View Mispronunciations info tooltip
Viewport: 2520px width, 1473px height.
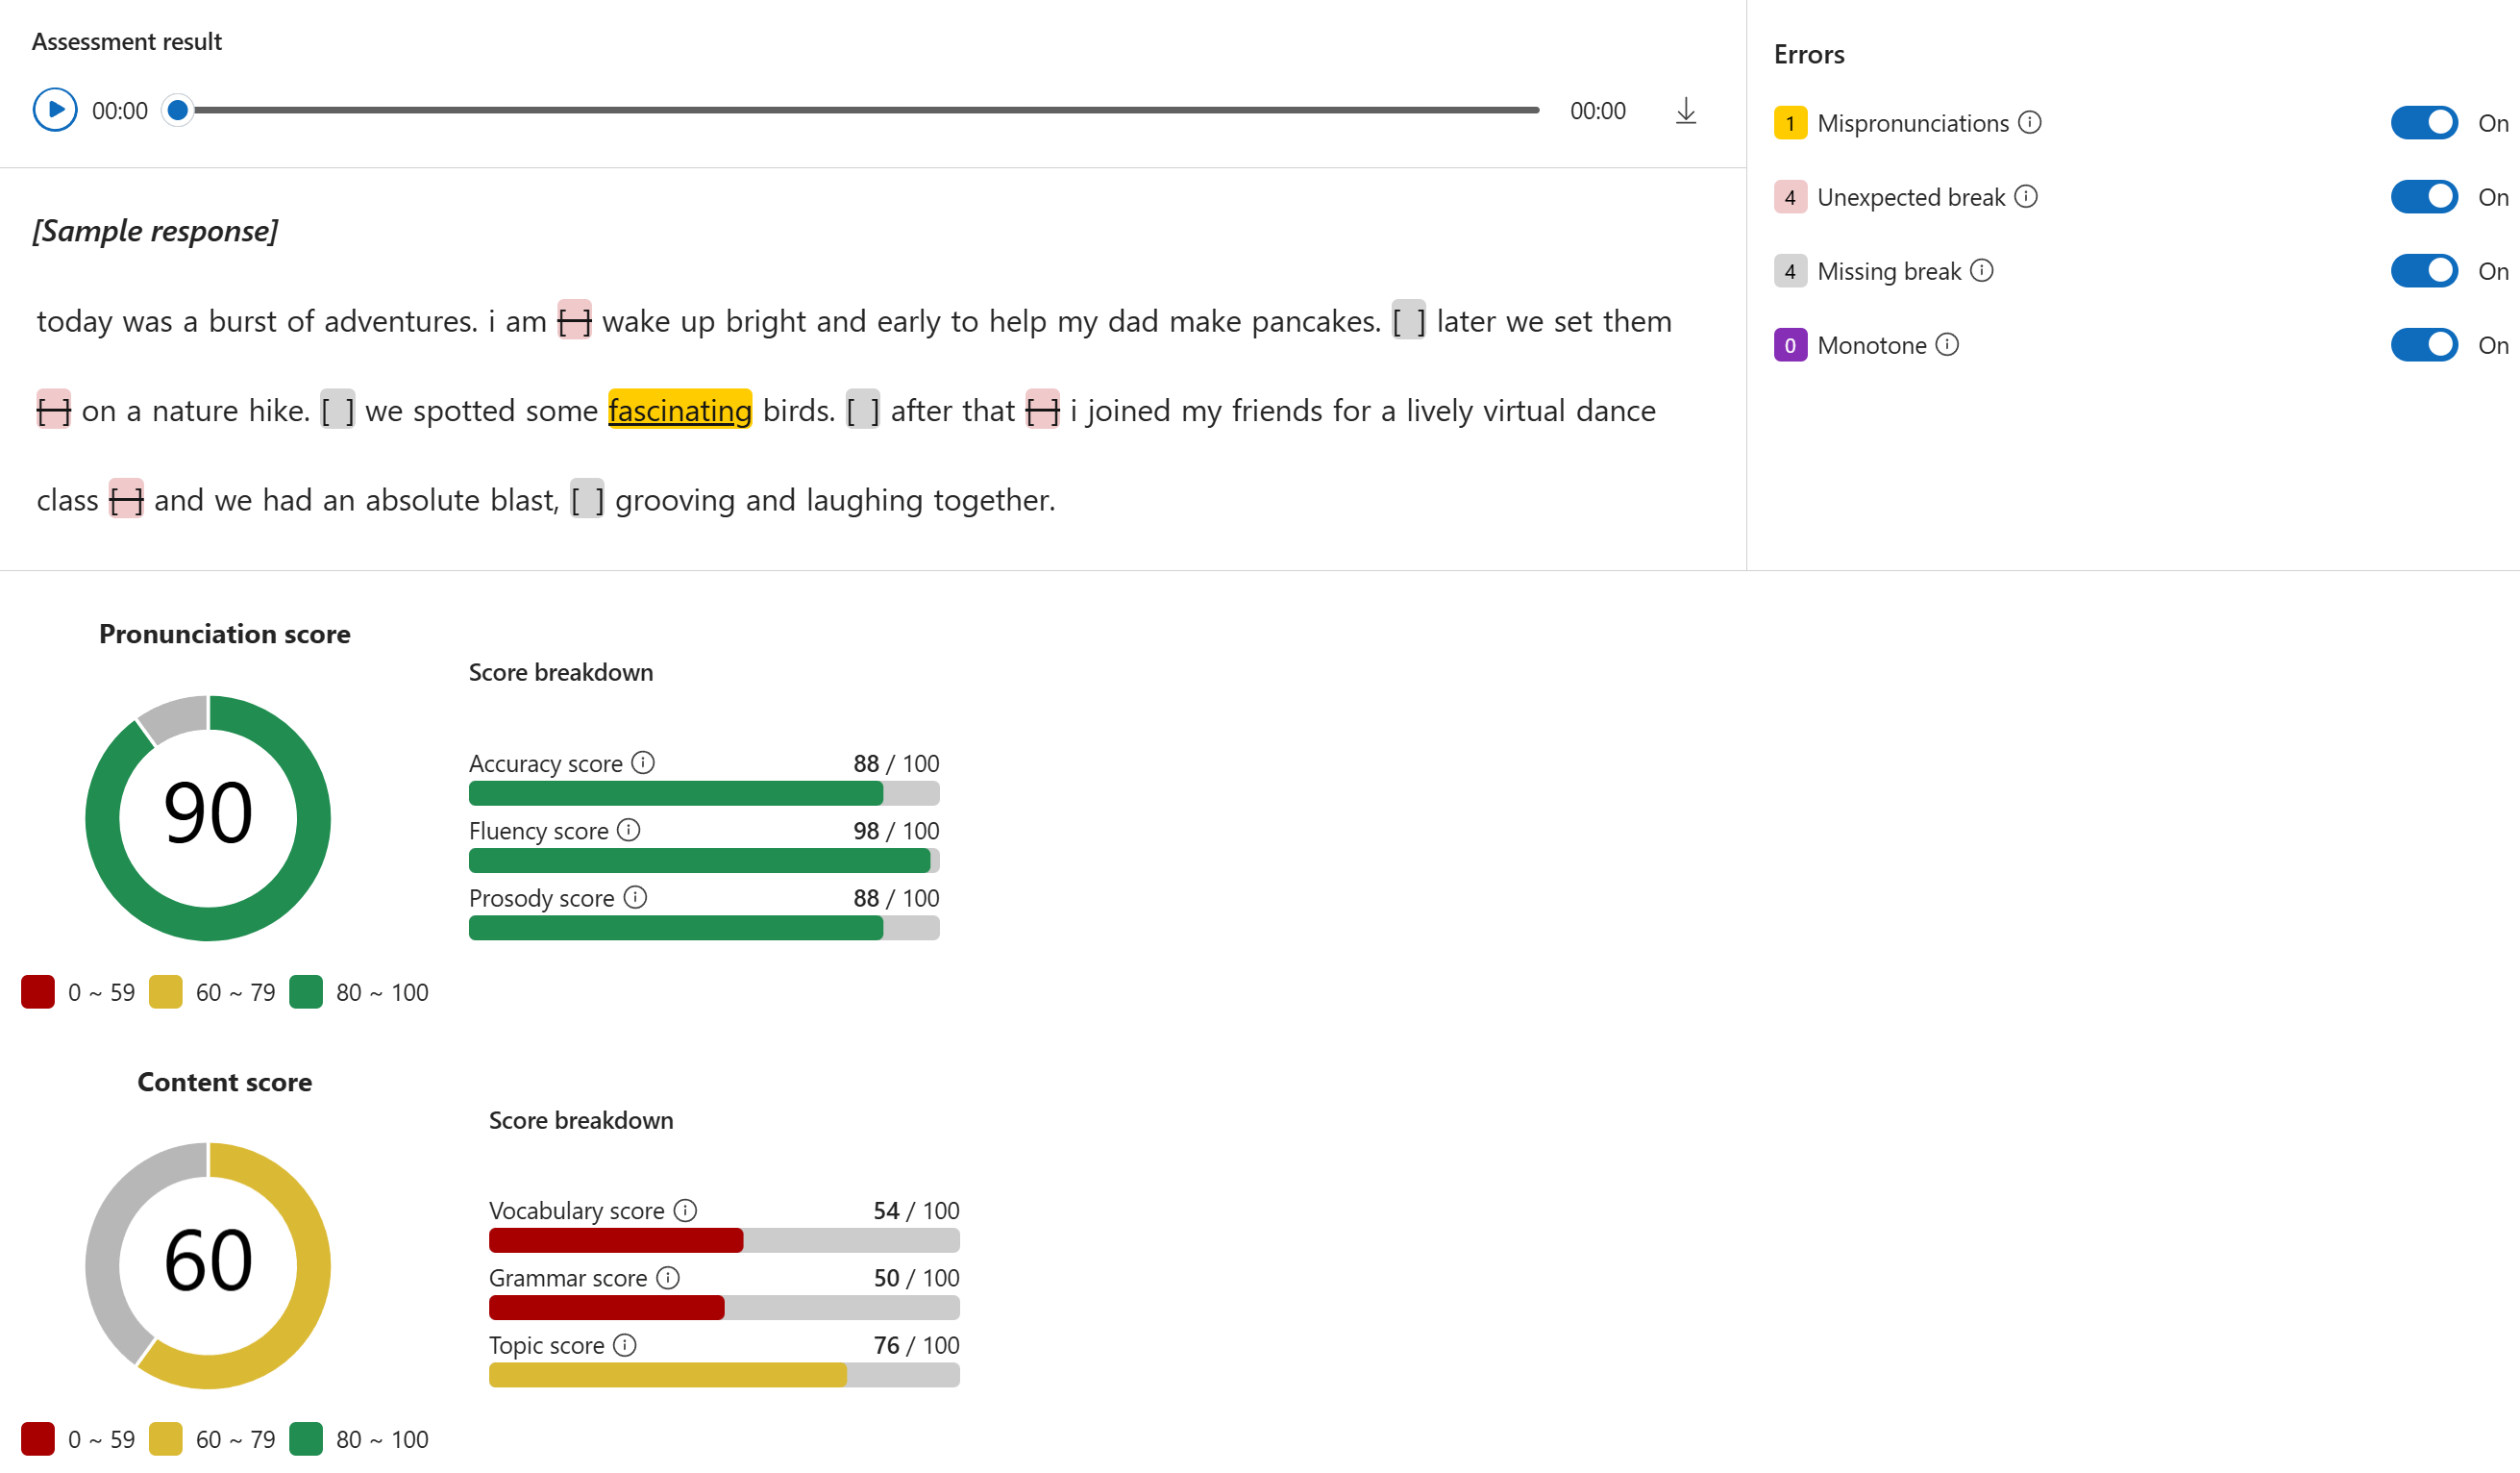point(2030,122)
